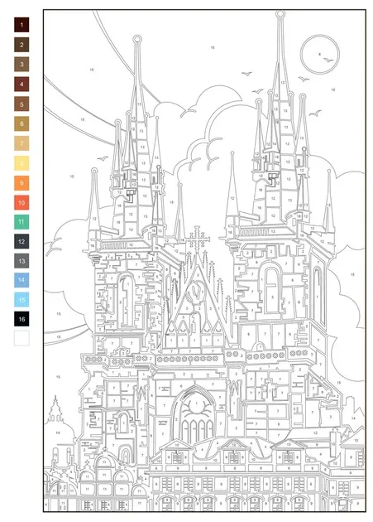
Task: Select pale yellow swatch number 8
Action: coord(22,163)
